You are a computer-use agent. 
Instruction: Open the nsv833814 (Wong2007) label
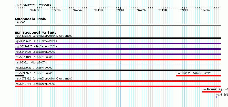tap(31, 62)
